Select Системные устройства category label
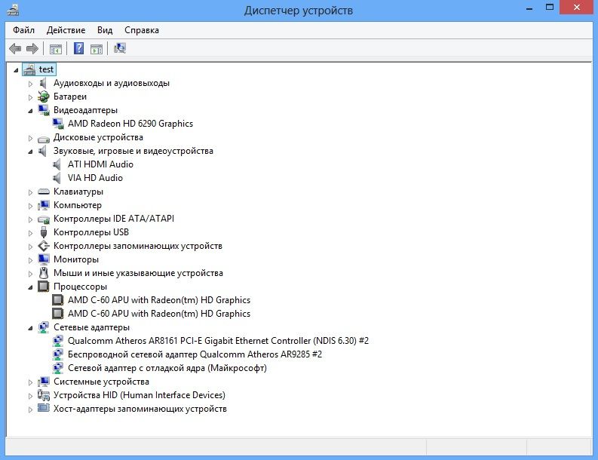The height and width of the screenshot is (460, 598). coord(102,382)
